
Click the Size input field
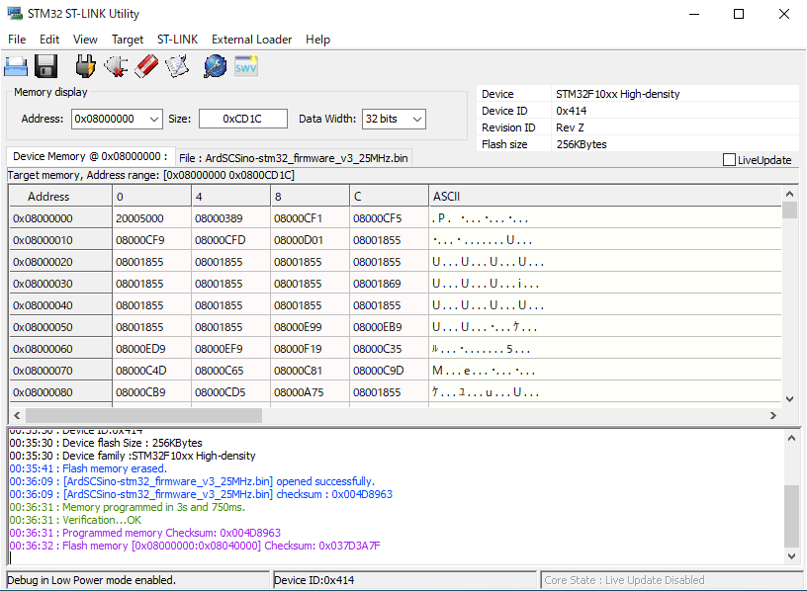[x=243, y=119]
